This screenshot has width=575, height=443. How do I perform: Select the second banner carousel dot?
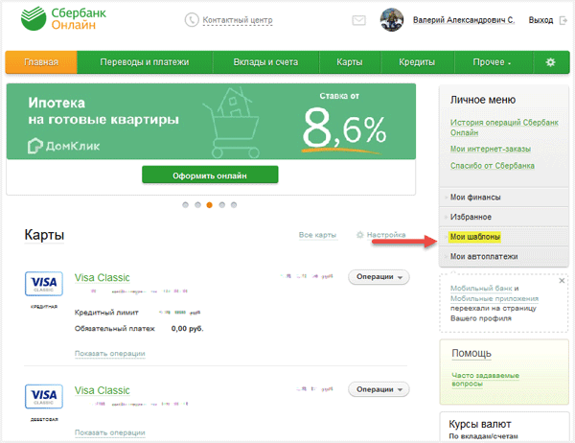[197, 205]
